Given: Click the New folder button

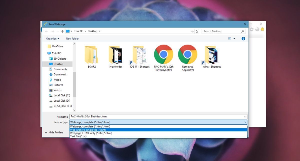Looking at the screenshot, I should pyautogui.click(x=72, y=39).
